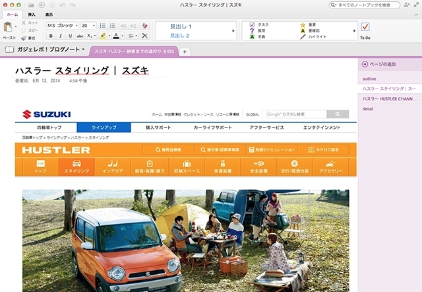The image size is (422, 292).
Task: Expand the Paste options arrow
Action: pos(16,26)
